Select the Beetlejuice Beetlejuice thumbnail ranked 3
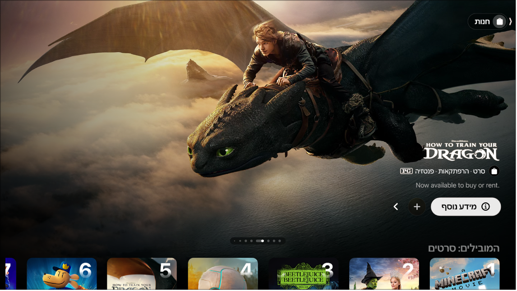 point(303,274)
